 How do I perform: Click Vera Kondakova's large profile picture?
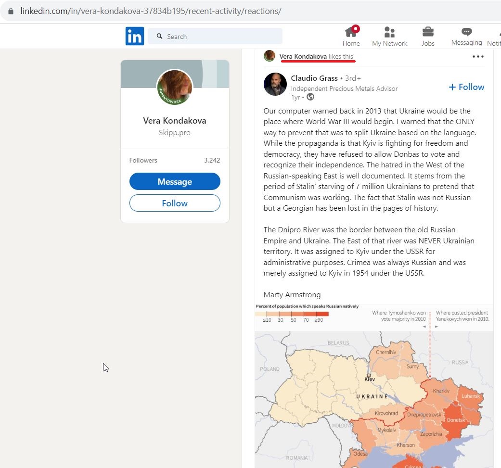(x=175, y=87)
